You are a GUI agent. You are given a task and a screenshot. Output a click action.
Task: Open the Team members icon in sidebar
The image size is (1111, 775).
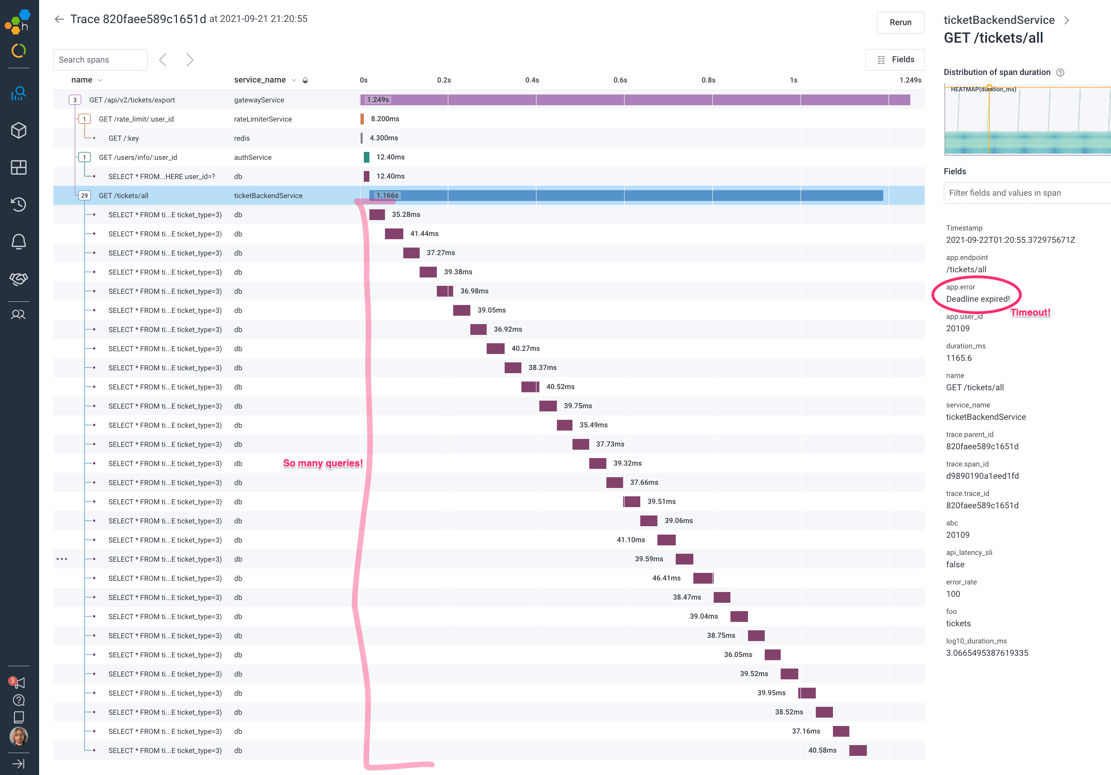coord(18,315)
